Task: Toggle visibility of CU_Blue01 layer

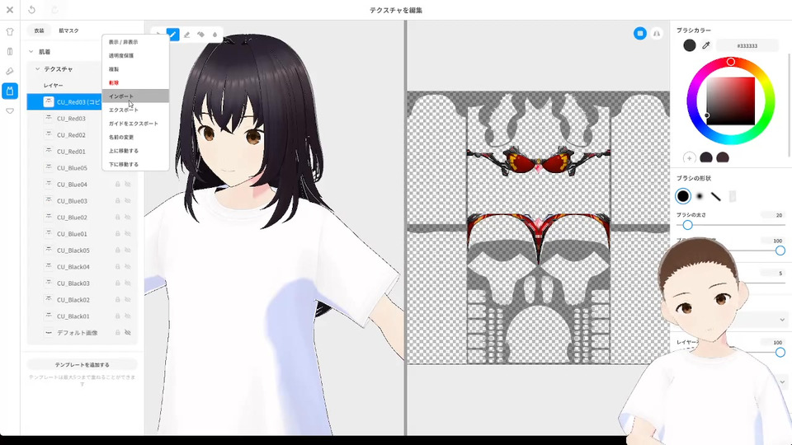Action: tap(128, 233)
